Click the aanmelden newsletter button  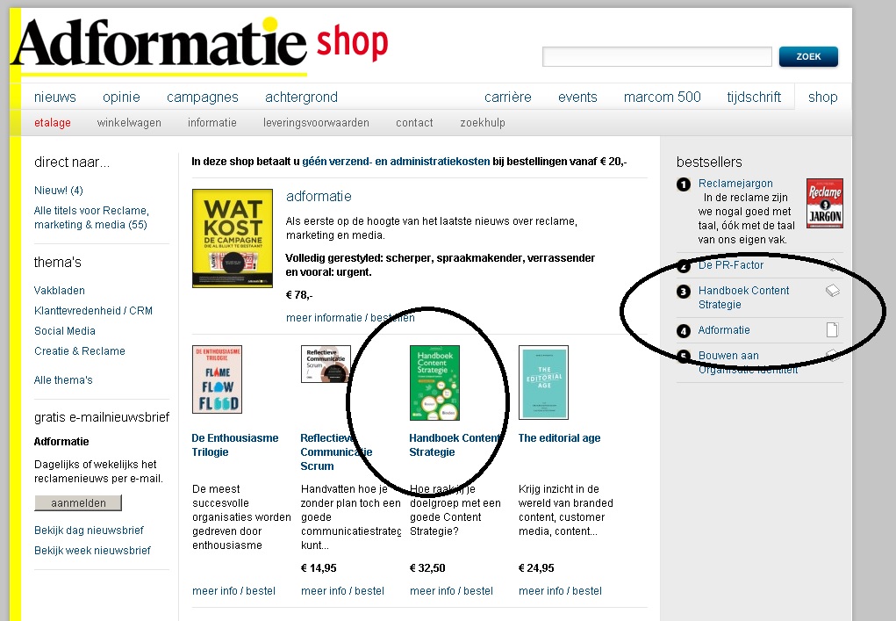coord(78,502)
